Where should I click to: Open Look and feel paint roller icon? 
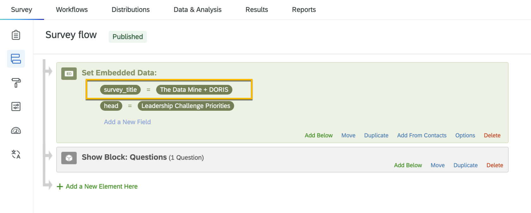pyautogui.click(x=16, y=83)
